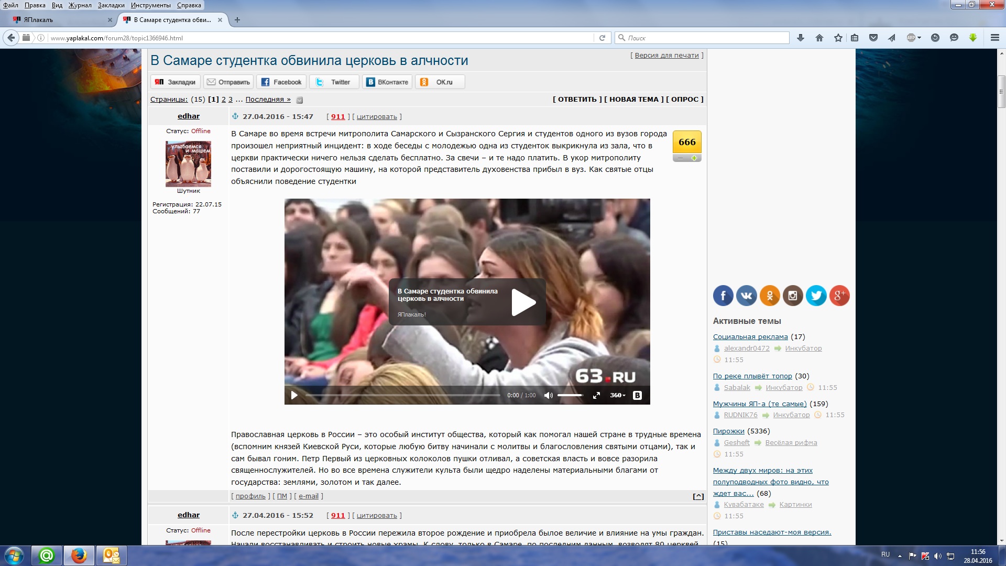The width and height of the screenshot is (1006, 566).
Task: Vote minus on the 666-rated post
Action: (x=680, y=158)
